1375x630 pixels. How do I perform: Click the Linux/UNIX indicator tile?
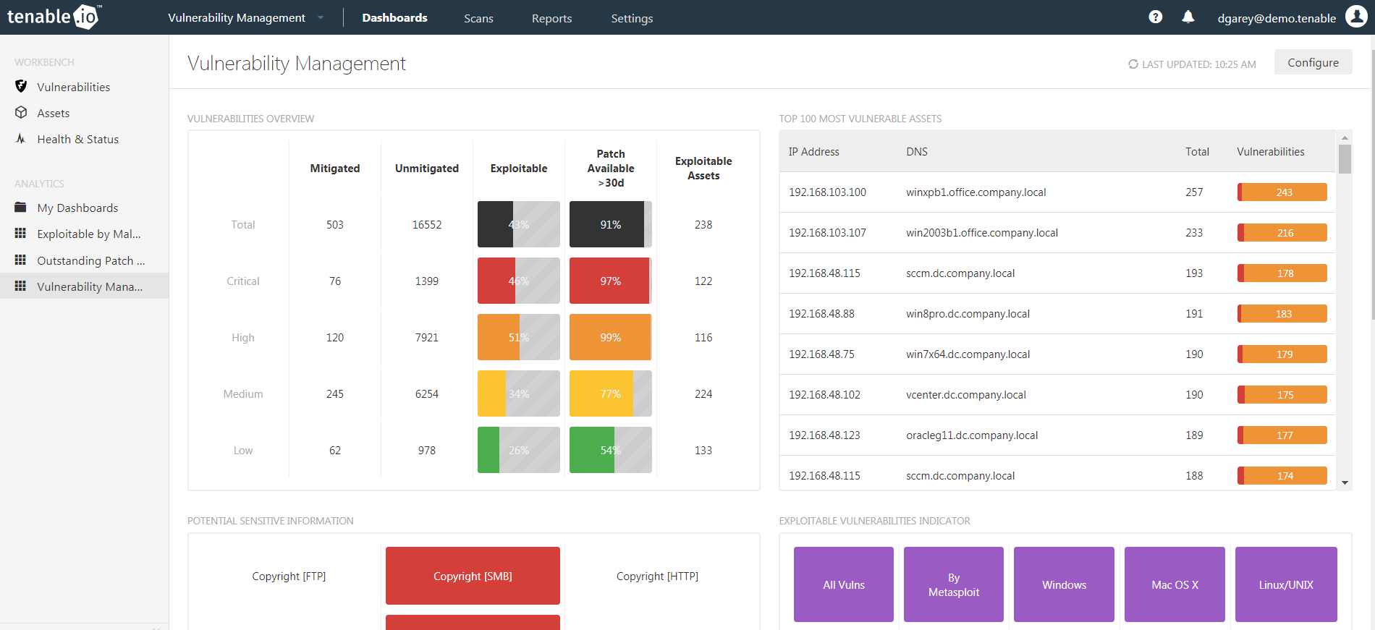(x=1286, y=584)
